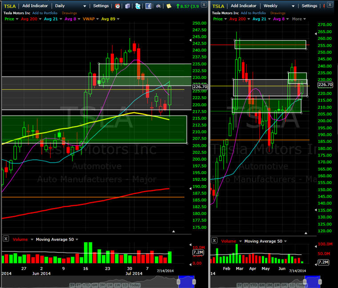
Task: Close the weekly chart Volume panel with X
Action: pyautogui.click(x=214, y=240)
